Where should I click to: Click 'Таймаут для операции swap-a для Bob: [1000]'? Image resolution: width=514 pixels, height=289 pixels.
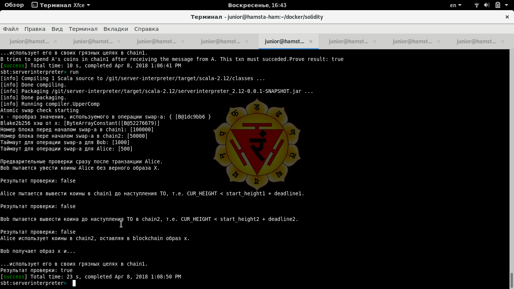pyautogui.click(x=65, y=142)
